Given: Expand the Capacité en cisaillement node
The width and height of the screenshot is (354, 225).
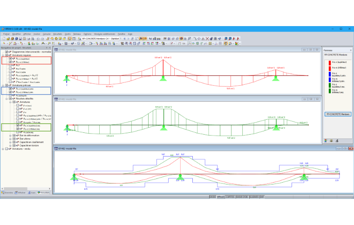Looking at the screenshot, I should click(x=10, y=142).
